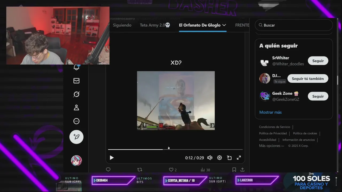Click the Buscar search field

point(294,25)
